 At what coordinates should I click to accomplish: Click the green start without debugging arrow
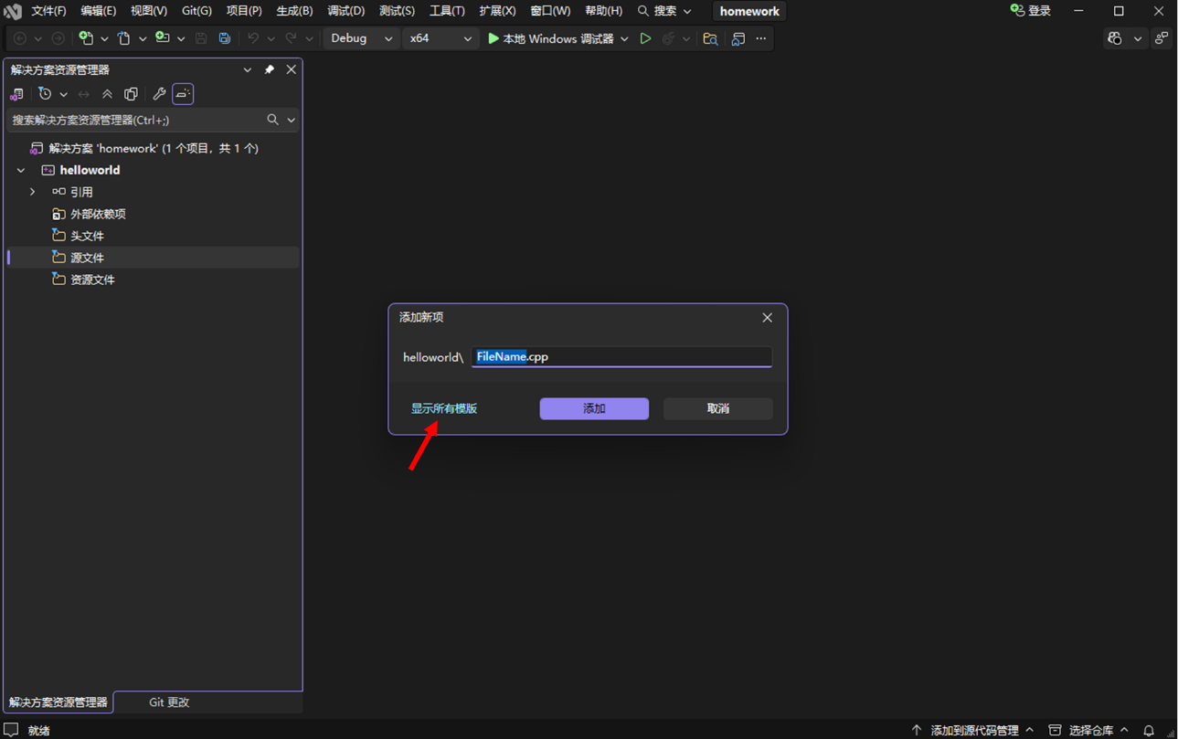(x=645, y=38)
